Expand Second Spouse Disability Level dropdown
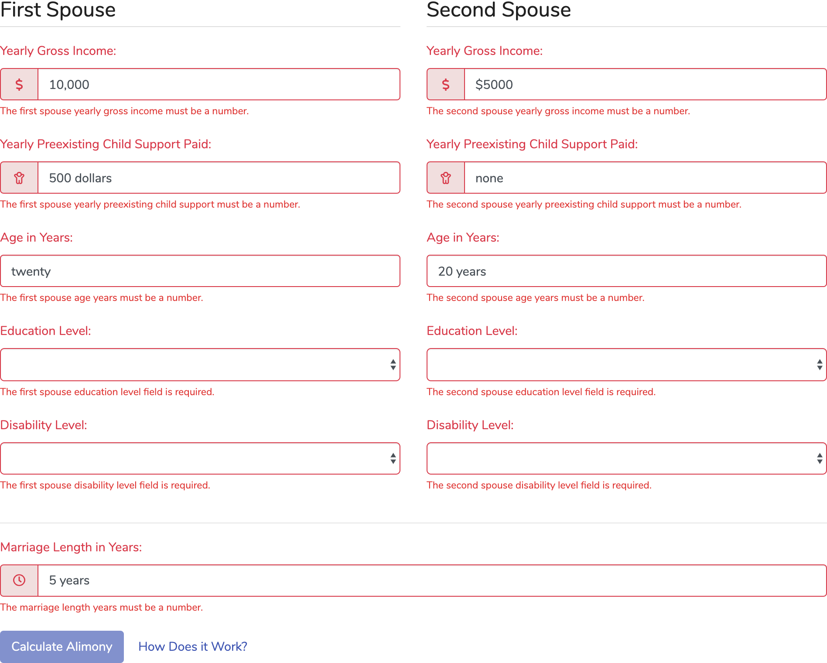The height and width of the screenshot is (663, 827). 626,458
